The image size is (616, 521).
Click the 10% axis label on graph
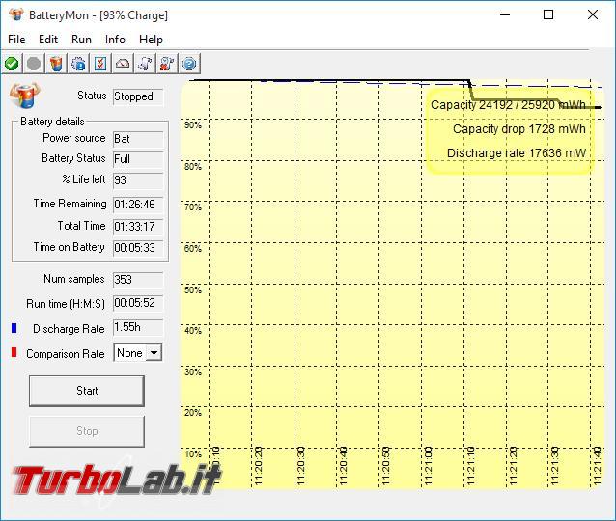pos(193,454)
